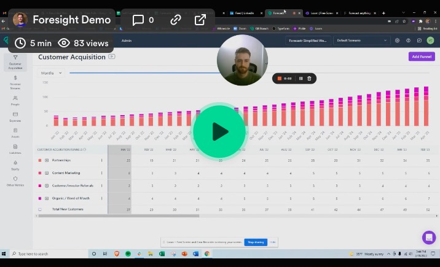Copy the video link icon

pyautogui.click(x=176, y=20)
